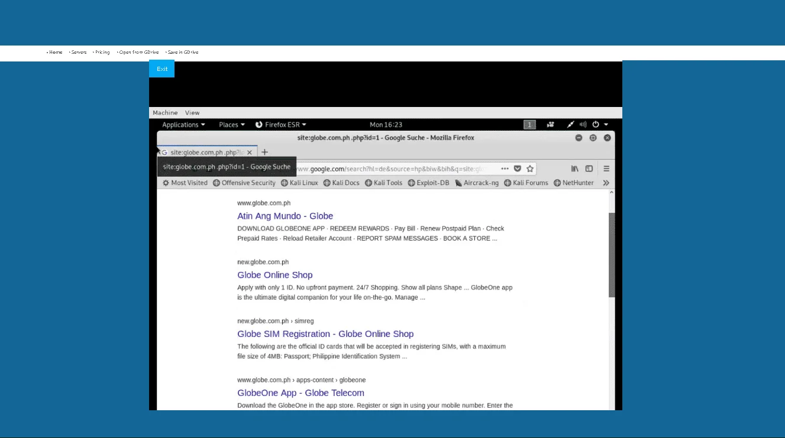Viewport: 785px width, 438px height.
Task: Open page actions three-dot menu
Action: [505, 168]
